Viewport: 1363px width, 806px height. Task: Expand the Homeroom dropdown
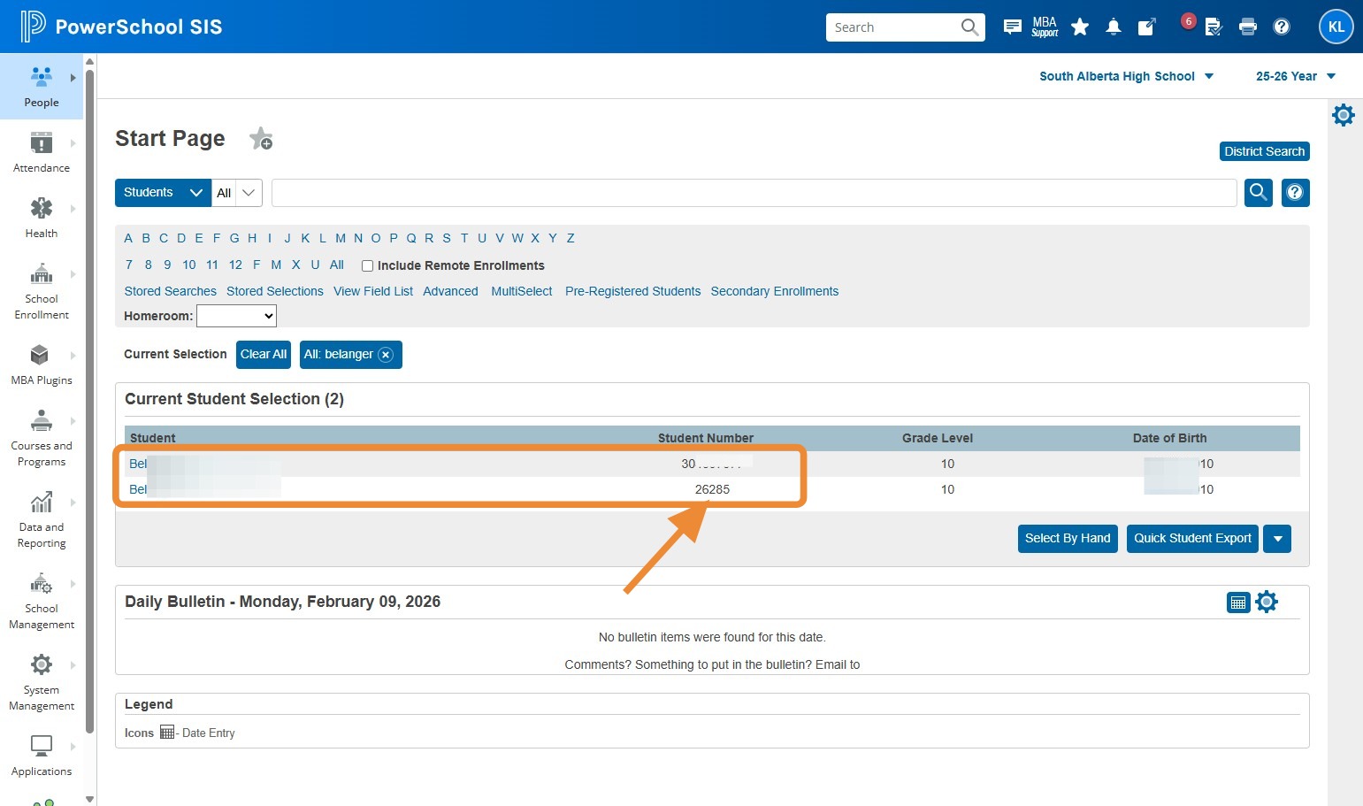pyautogui.click(x=236, y=316)
